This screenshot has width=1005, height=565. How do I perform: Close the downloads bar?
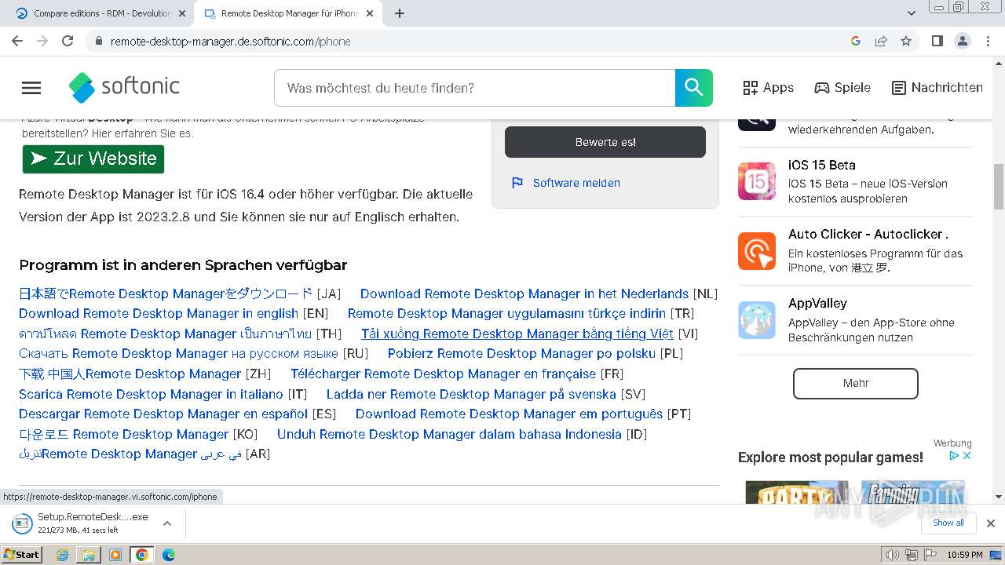coord(990,523)
